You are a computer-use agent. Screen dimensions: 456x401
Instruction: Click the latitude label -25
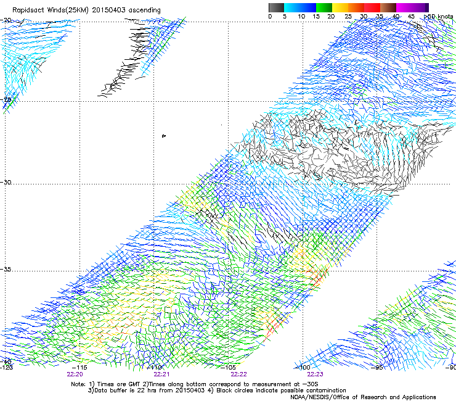(x=6, y=100)
